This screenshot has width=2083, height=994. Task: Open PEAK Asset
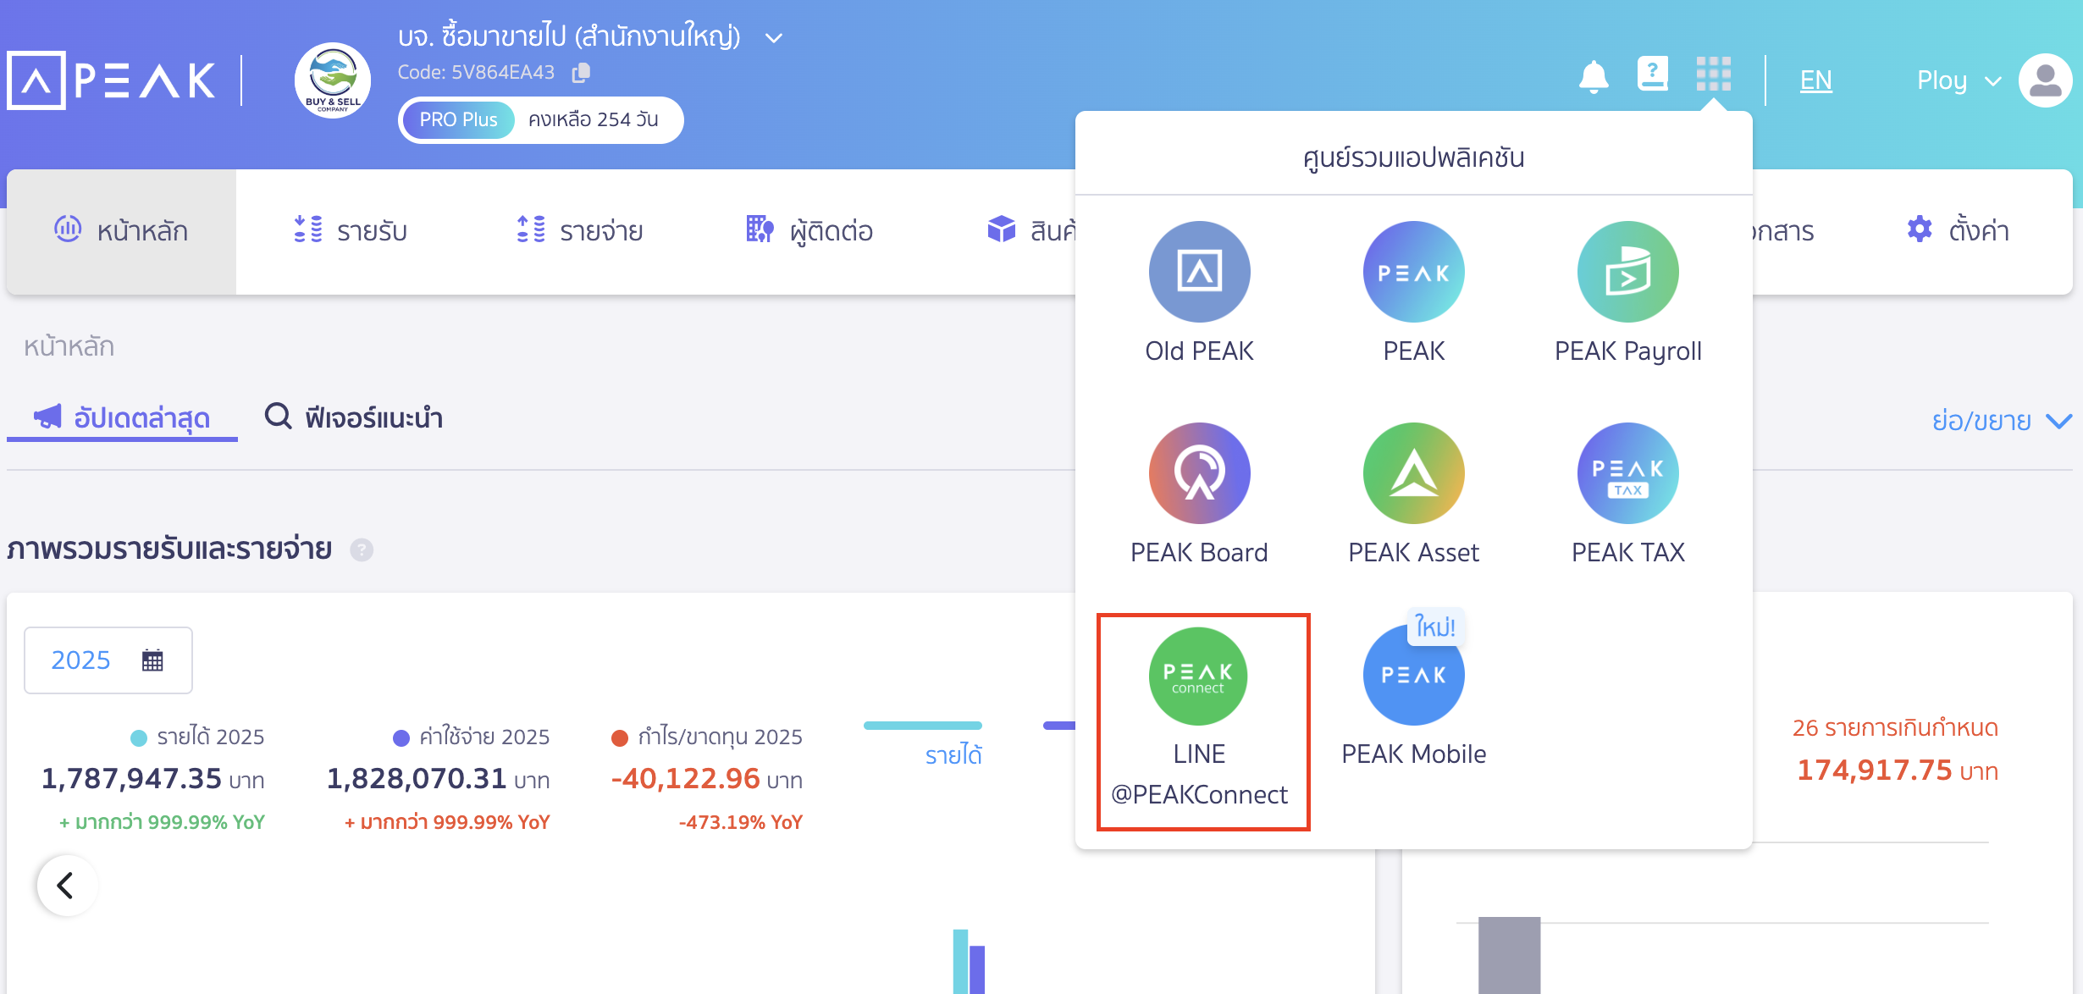pyautogui.click(x=1412, y=495)
